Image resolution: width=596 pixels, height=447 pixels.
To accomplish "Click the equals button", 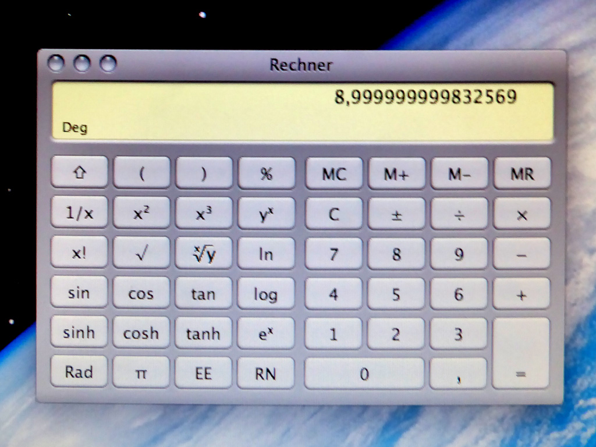I will [x=521, y=353].
